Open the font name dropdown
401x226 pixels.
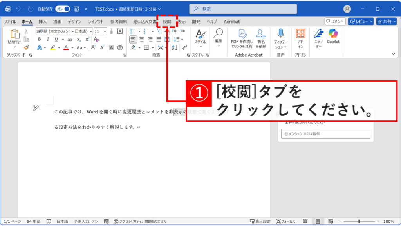click(x=91, y=31)
